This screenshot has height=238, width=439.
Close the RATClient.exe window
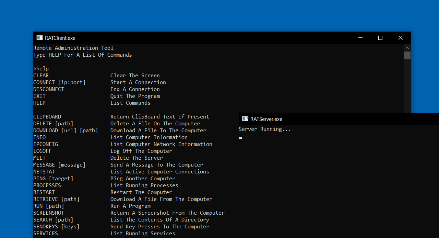point(400,38)
